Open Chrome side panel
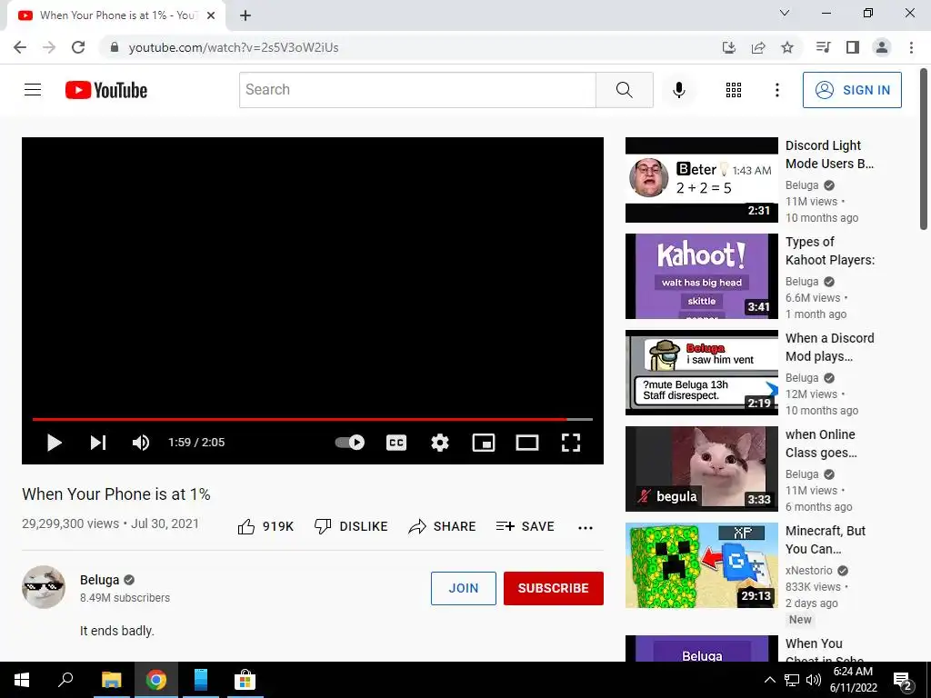The image size is (931, 698). (853, 47)
